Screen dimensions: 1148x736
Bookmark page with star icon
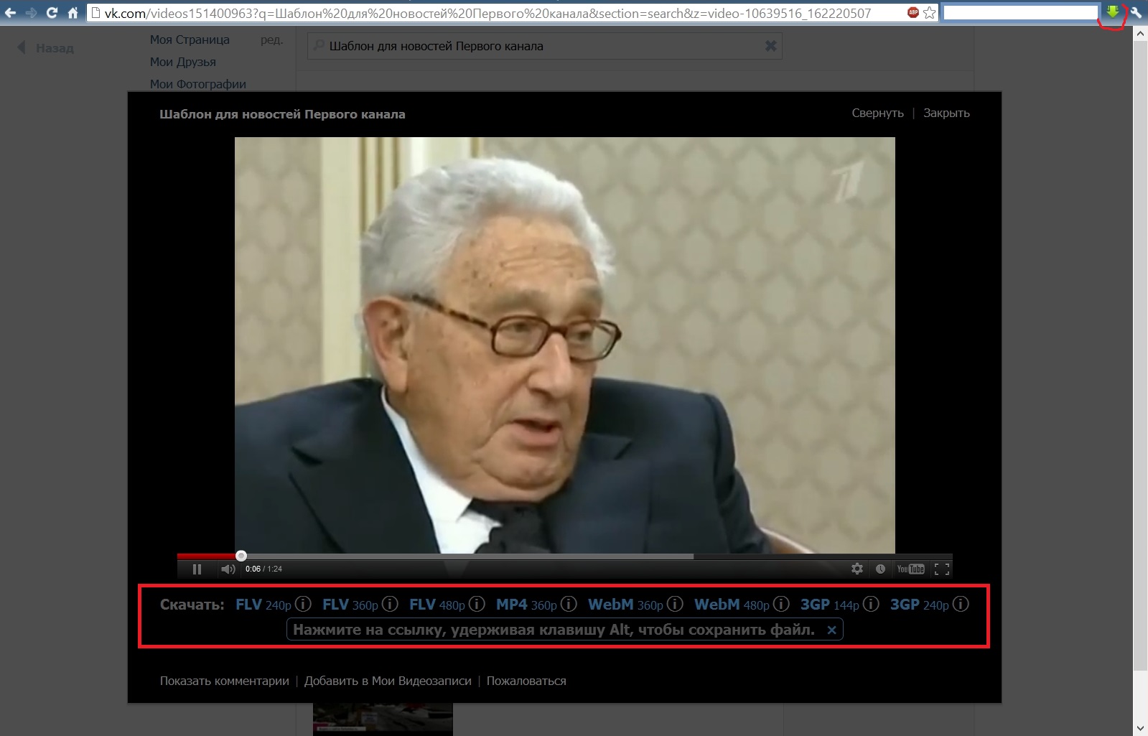[x=929, y=13]
